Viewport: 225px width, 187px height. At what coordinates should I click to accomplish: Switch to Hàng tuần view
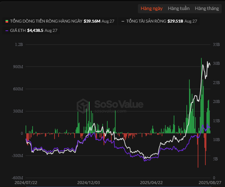tap(179, 9)
